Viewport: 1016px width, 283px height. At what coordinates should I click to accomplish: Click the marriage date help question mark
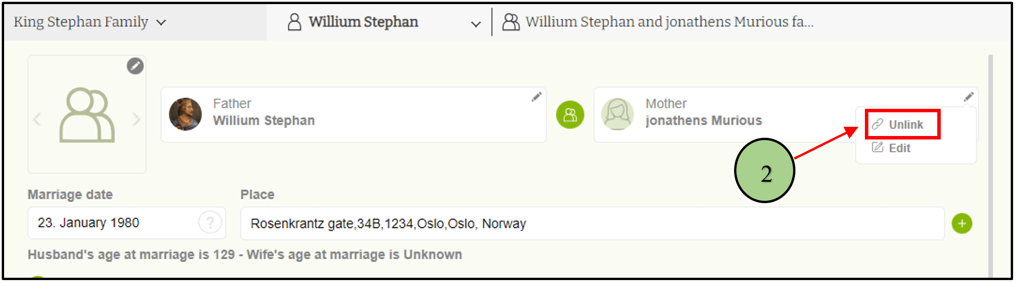pyautogui.click(x=210, y=222)
